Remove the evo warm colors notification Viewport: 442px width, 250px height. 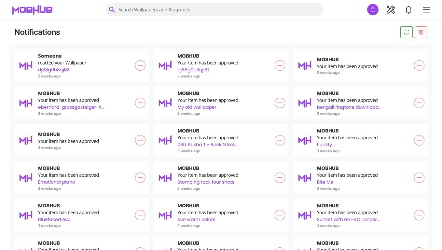click(x=280, y=215)
